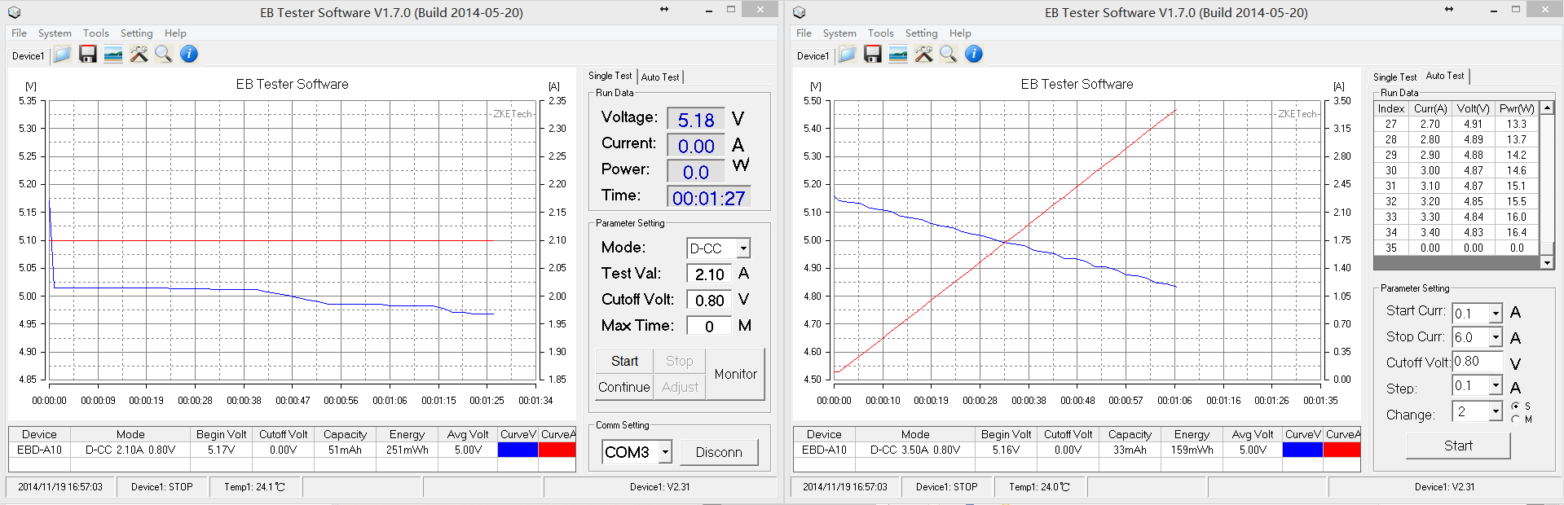Expand the Change value dropdown
Image resolution: width=1564 pixels, height=505 pixels.
point(1496,412)
